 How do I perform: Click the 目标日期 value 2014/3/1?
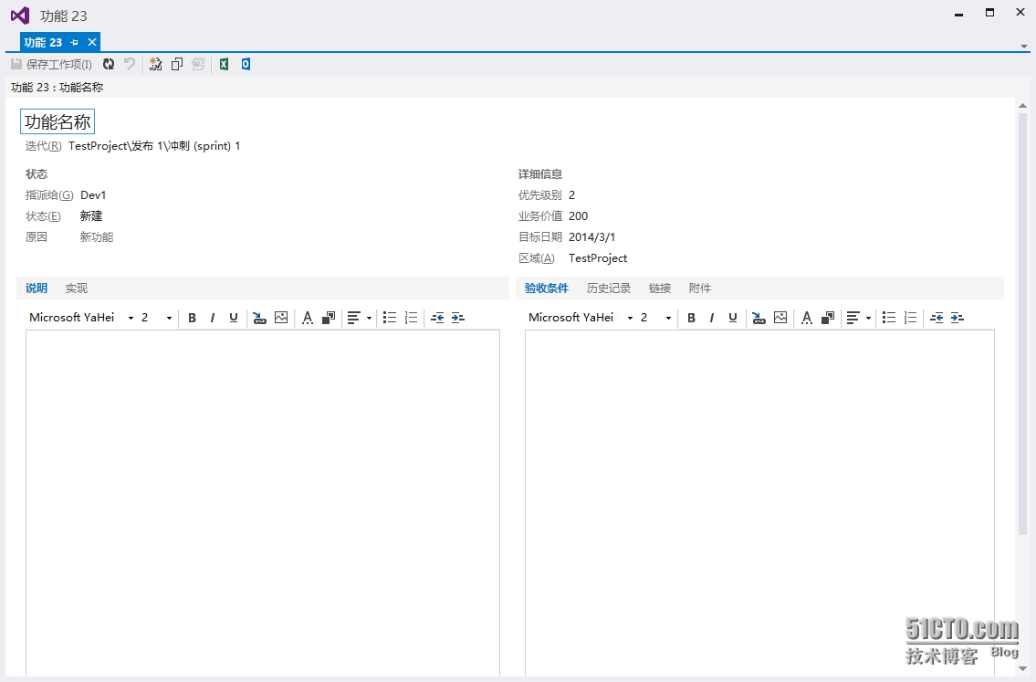click(592, 236)
